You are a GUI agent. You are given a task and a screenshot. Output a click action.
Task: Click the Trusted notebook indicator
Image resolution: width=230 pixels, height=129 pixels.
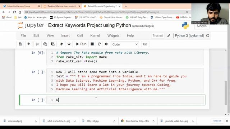(158, 35)
